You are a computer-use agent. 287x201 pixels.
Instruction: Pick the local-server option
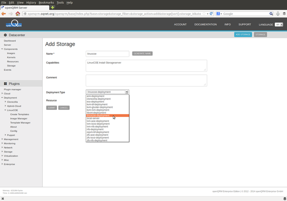click(x=108, y=118)
